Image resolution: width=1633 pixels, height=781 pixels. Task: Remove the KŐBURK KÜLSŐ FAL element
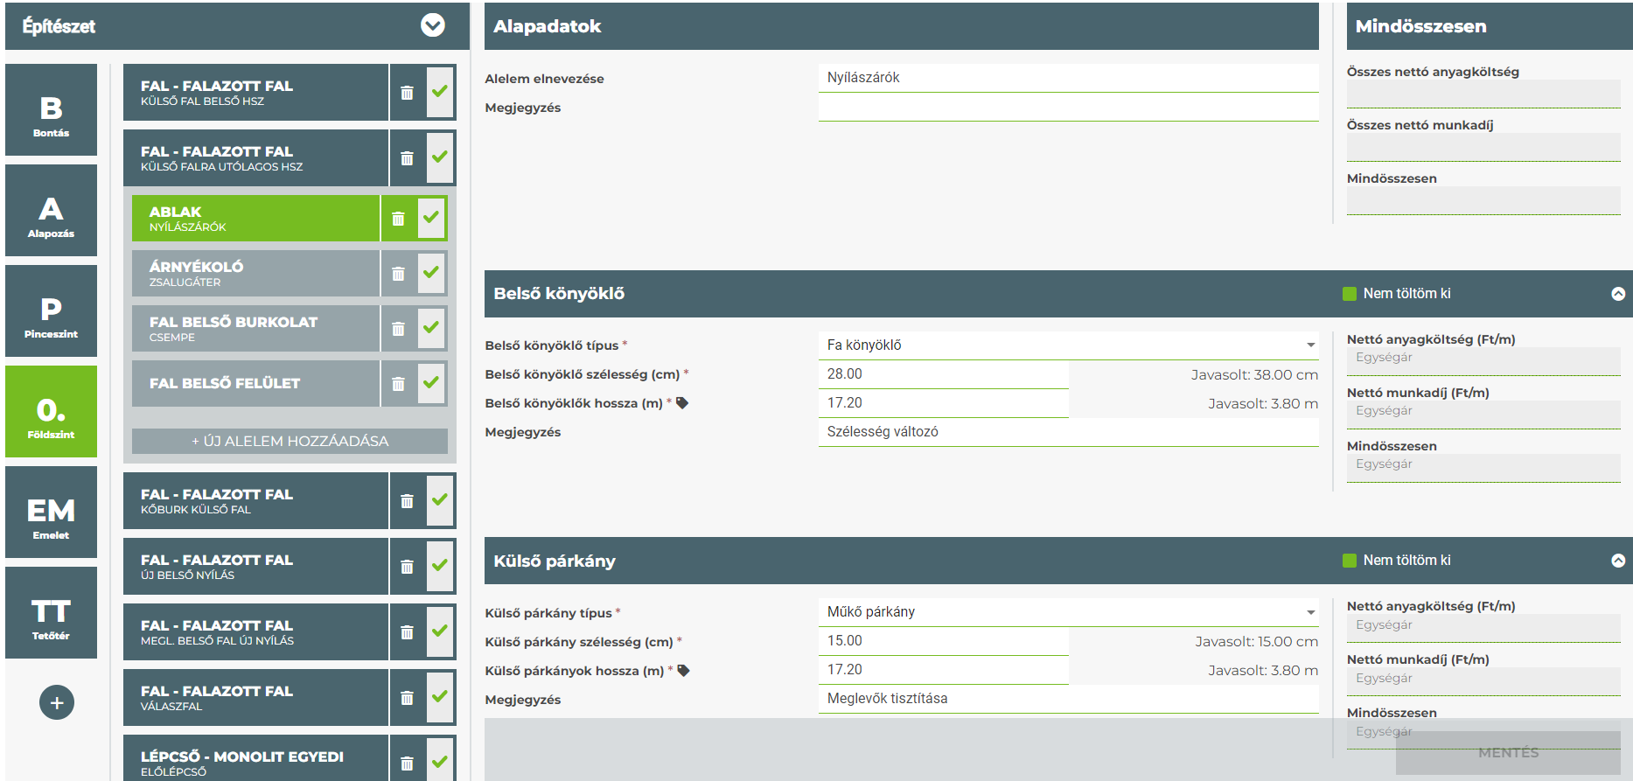click(407, 501)
